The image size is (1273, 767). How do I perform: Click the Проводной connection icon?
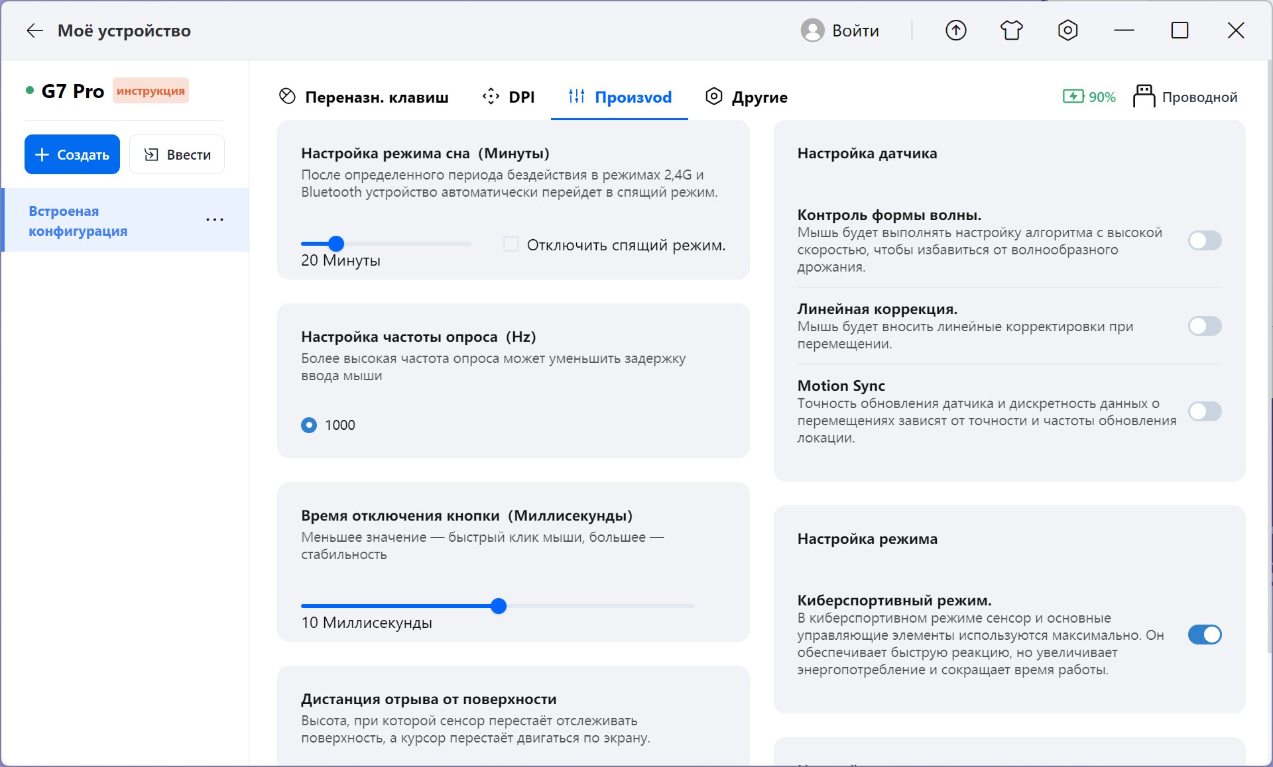click(1144, 97)
